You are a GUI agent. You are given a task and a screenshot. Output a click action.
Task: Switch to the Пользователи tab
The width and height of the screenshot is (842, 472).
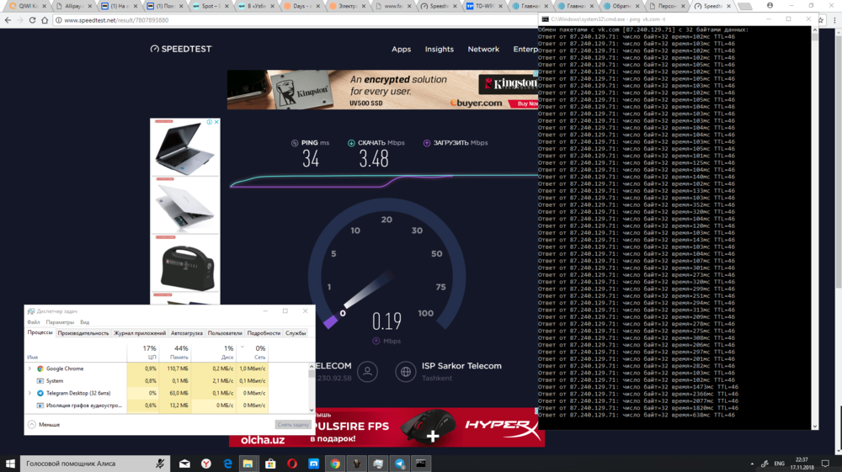(x=225, y=333)
